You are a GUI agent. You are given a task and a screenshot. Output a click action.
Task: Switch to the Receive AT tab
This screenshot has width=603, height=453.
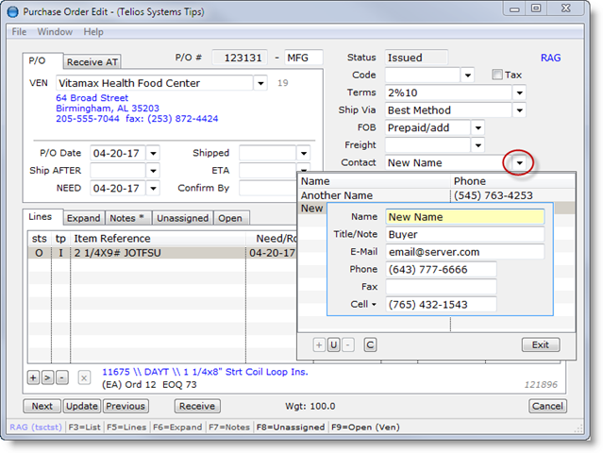pos(92,62)
